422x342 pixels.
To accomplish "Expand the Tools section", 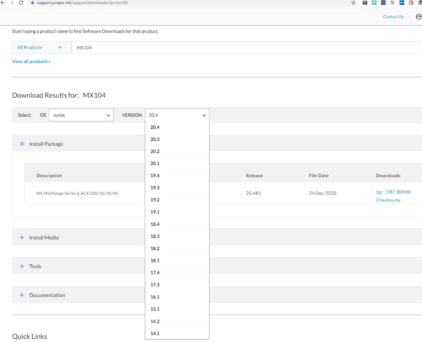I will tap(22, 266).
